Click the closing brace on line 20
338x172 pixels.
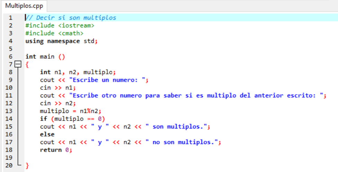(27, 165)
